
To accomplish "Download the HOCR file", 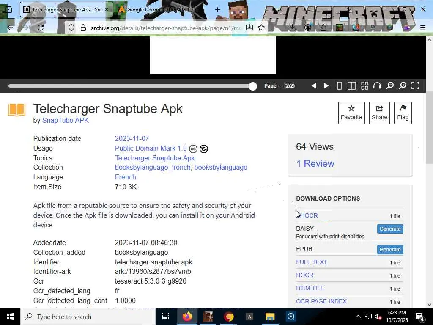I will coord(304,275).
